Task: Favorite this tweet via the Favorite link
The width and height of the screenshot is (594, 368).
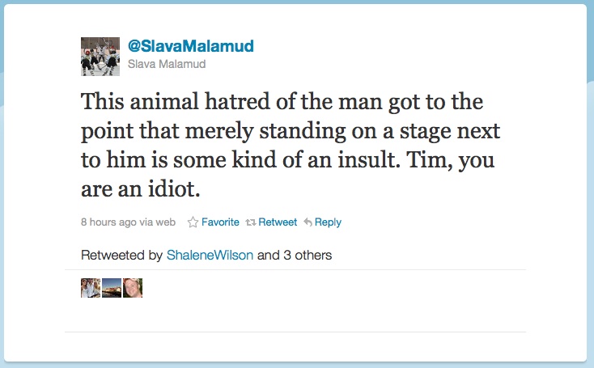Action: point(220,222)
